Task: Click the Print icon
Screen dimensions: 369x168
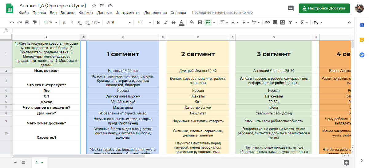Action: (27, 22)
